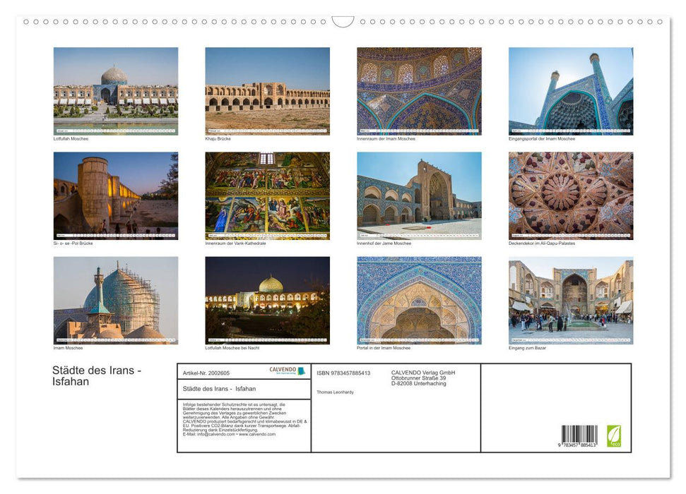Select the Eingangsportal der Imam Moschee photo
Screen dimensions: 686x494
[x=570, y=90]
